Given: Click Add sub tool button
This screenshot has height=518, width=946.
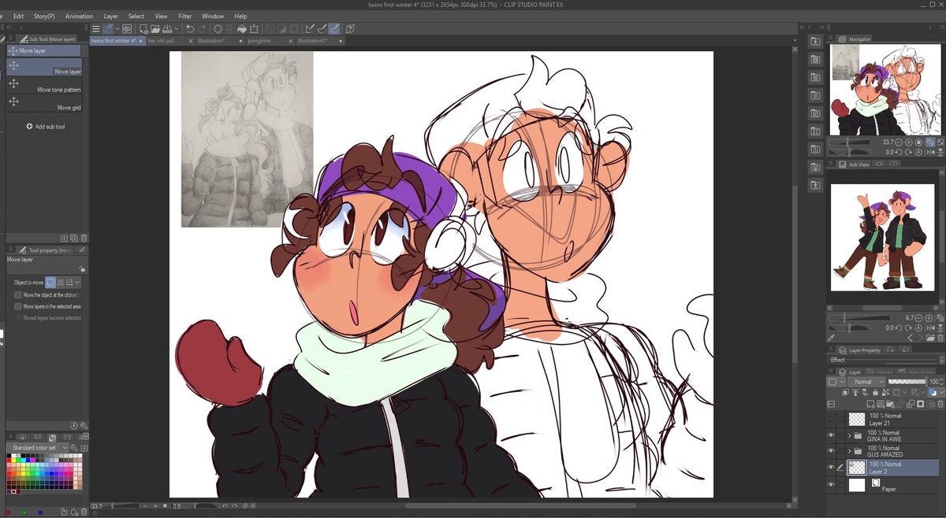Looking at the screenshot, I should pyautogui.click(x=45, y=126).
